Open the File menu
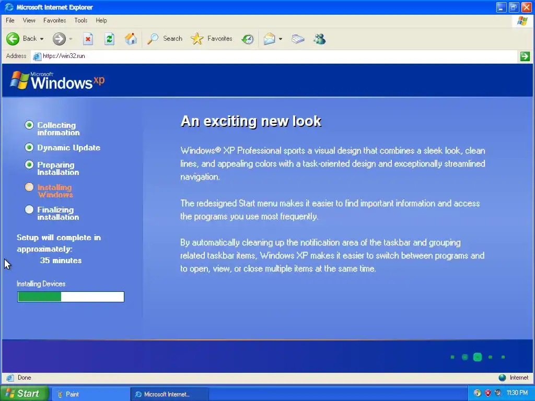 [x=10, y=20]
